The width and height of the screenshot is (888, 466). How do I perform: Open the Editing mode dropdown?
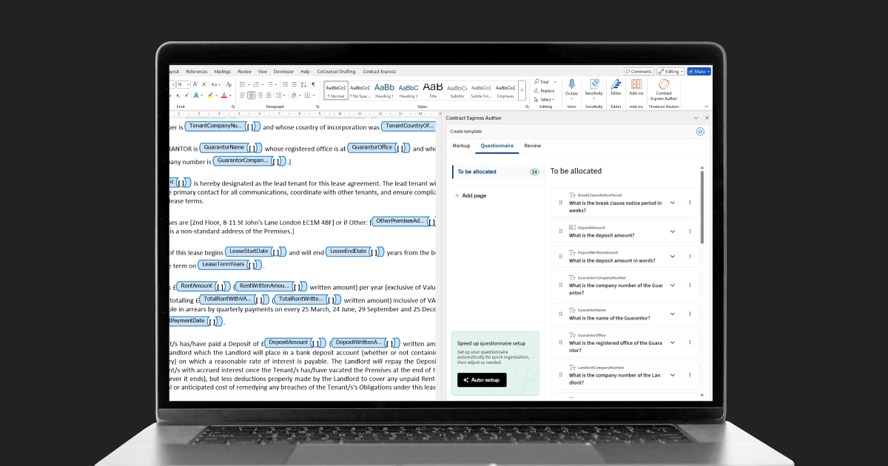point(670,72)
